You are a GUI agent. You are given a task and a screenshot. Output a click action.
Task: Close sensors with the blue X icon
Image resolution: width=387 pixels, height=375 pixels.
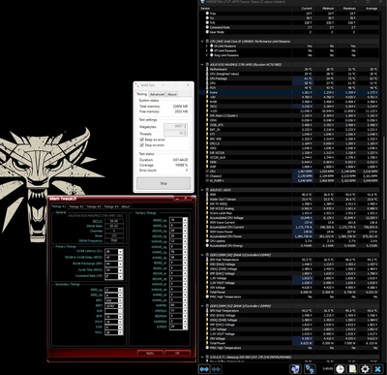pos(377,369)
